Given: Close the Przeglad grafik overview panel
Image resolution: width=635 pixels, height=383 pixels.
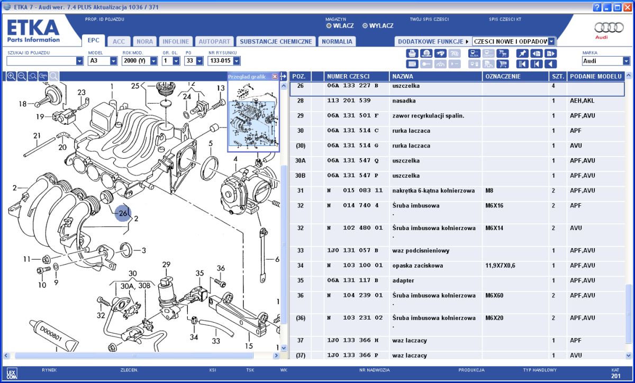Looking at the screenshot, I should tap(275, 77).
